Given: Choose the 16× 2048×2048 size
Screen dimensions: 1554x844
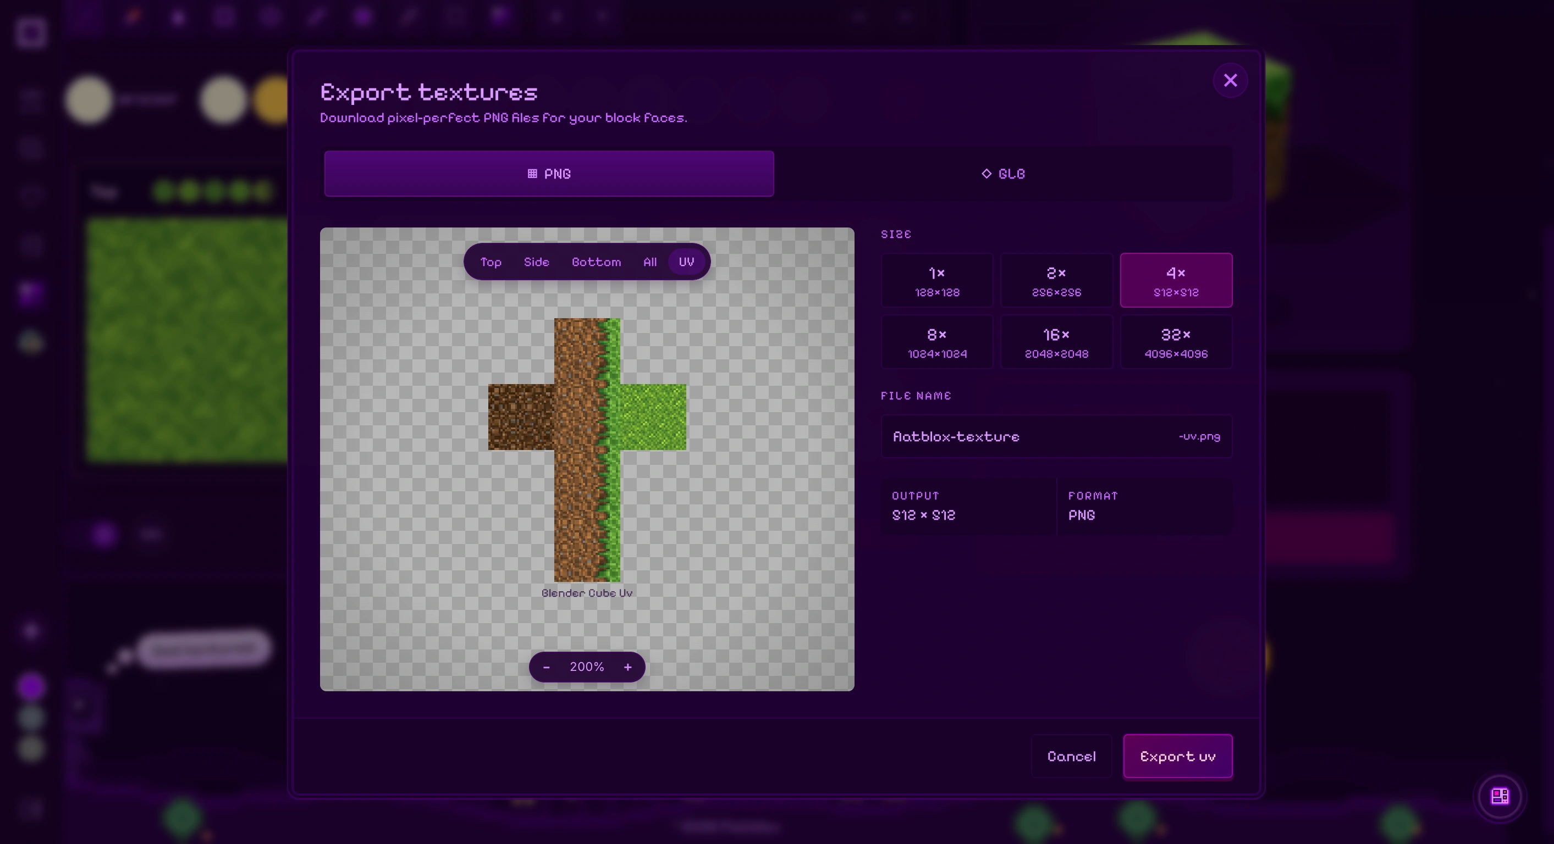Looking at the screenshot, I should pyautogui.click(x=1056, y=342).
